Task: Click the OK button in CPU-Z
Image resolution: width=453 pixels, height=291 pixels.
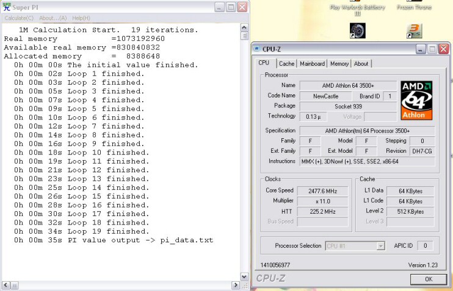Action: coord(429,279)
